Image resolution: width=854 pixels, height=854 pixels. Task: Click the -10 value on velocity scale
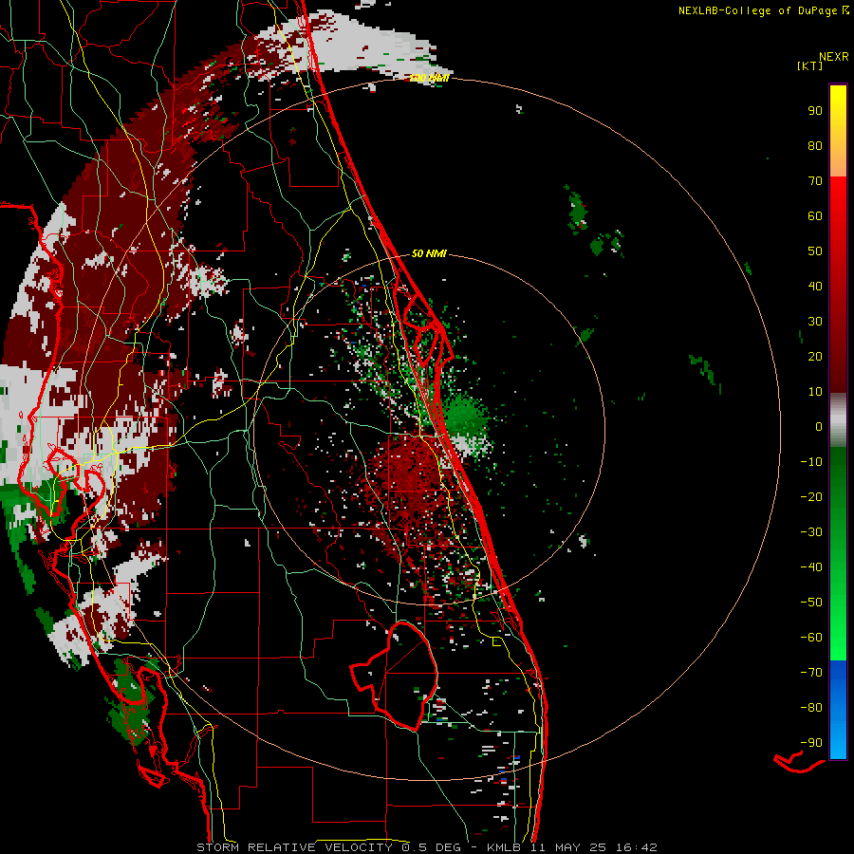[811, 462]
